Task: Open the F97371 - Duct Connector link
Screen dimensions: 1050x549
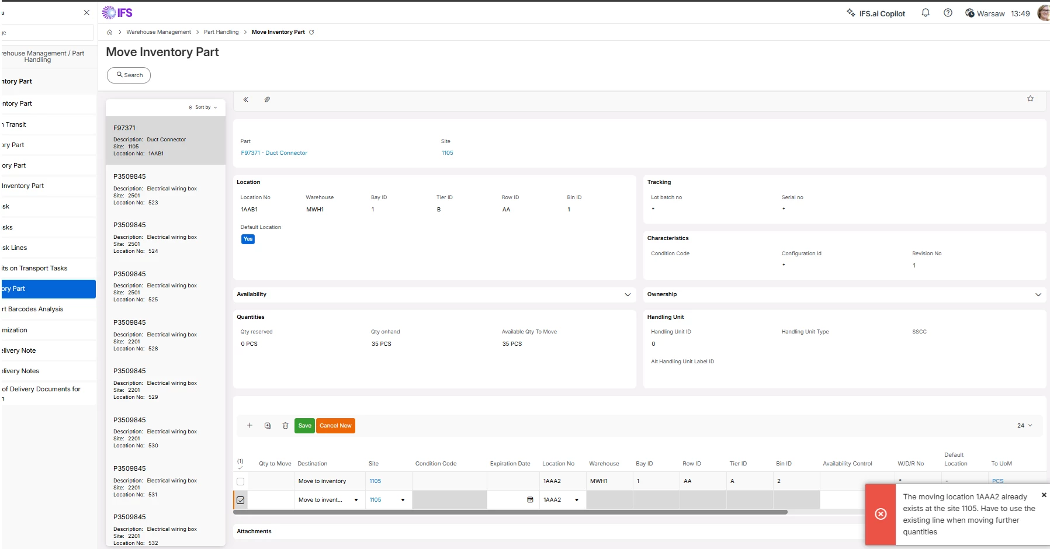Action: [x=274, y=153]
